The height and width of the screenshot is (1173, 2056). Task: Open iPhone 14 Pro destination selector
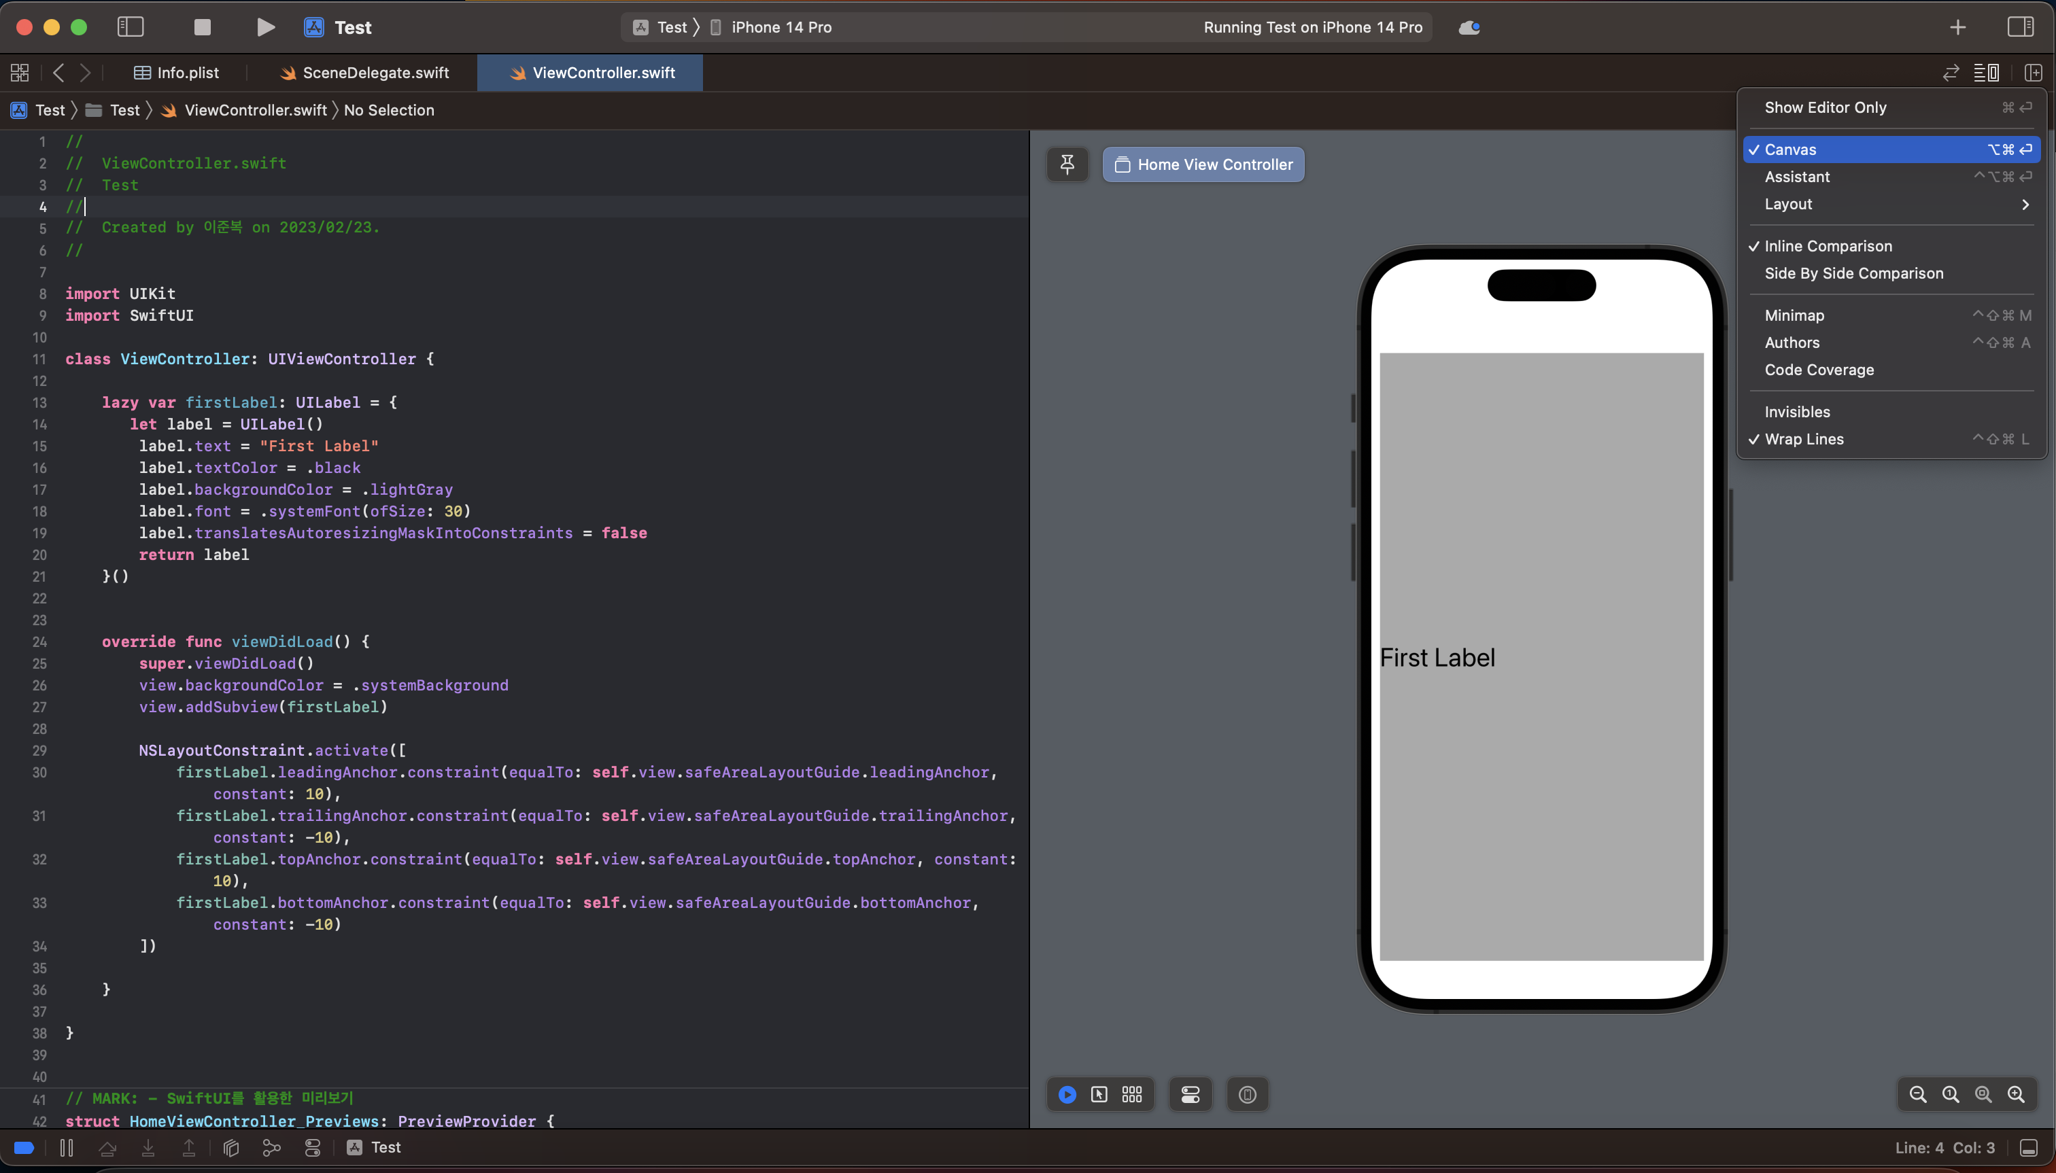(780, 27)
